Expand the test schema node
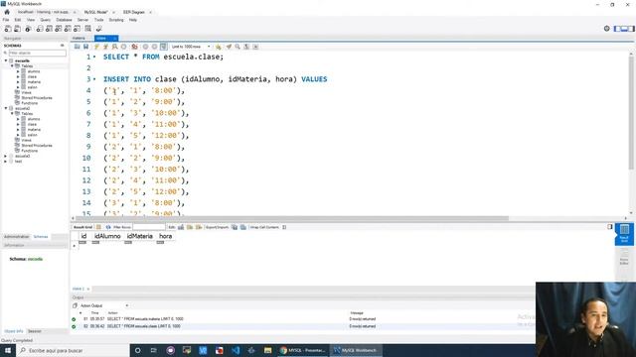This screenshot has width=636, height=357. coord(6,161)
